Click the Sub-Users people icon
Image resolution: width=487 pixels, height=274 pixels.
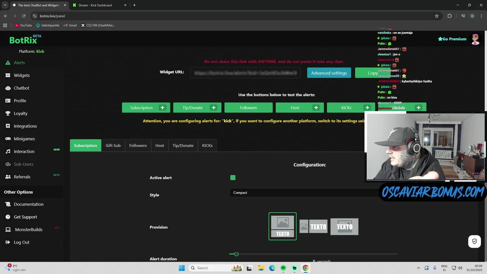point(8,164)
